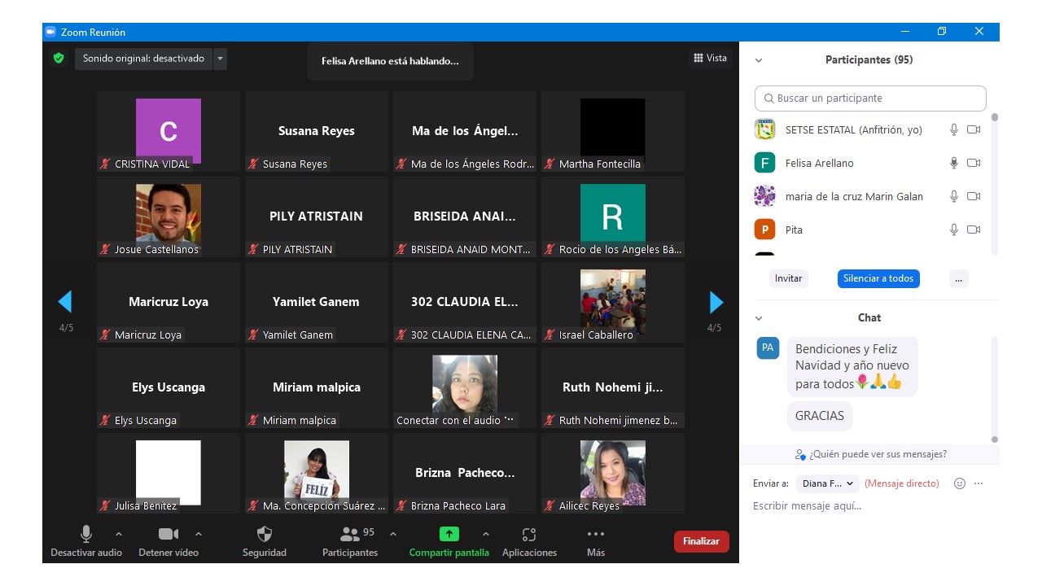
Task: Select Israel Caballero video thumbnail
Action: pyautogui.click(x=613, y=302)
